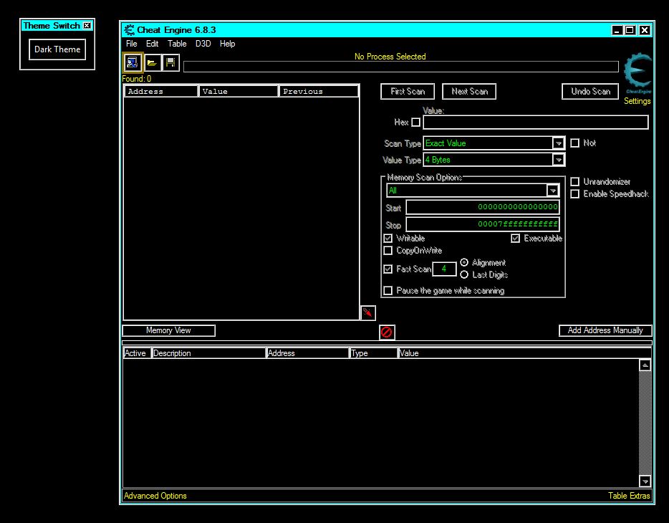Enable the Unrandomizer checkbox
669x523 pixels.
point(574,182)
